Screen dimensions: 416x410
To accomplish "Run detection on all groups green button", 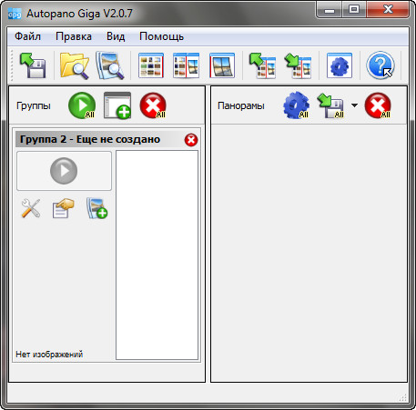I will (82, 105).
